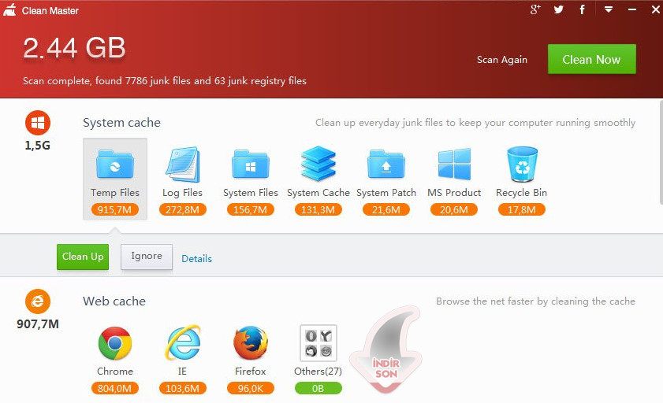Screen dimensions: 663x403
Task: Start a new scan with Scan Again
Action: 502,60
